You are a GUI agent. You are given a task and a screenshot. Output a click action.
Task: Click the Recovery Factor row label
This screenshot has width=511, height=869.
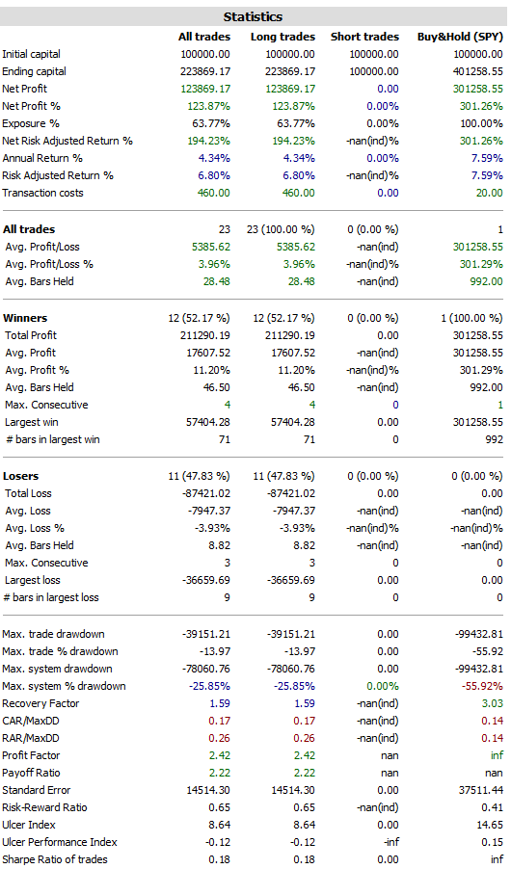coord(40,703)
